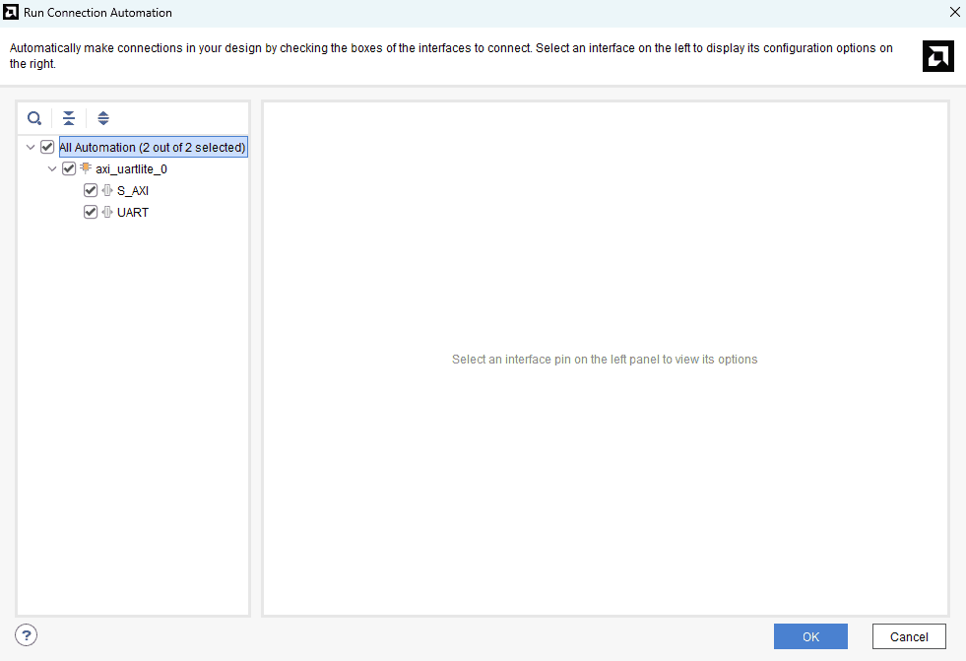Image resolution: width=966 pixels, height=661 pixels.
Task: Select the UART label in the tree
Action: (133, 212)
